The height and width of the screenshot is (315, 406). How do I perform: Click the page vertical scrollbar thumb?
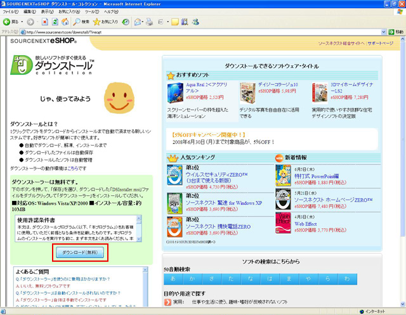pos(403,139)
